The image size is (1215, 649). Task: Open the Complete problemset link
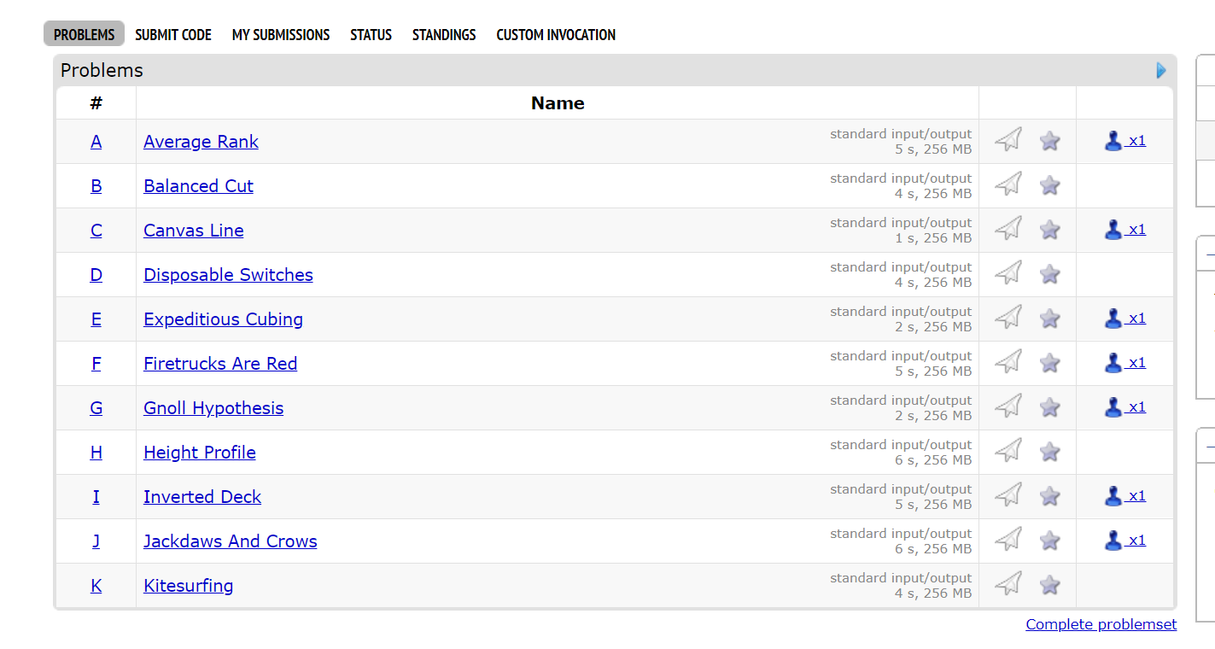(1101, 624)
